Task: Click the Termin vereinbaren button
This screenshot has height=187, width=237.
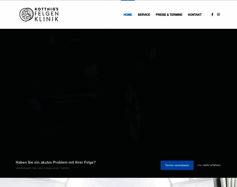Action: tap(177, 165)
